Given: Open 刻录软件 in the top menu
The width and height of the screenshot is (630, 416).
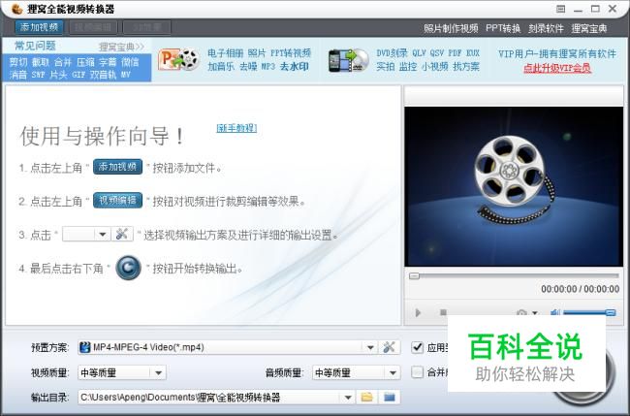Looking at the screenshot, I should pyautogui.click(x=546, y=28).
